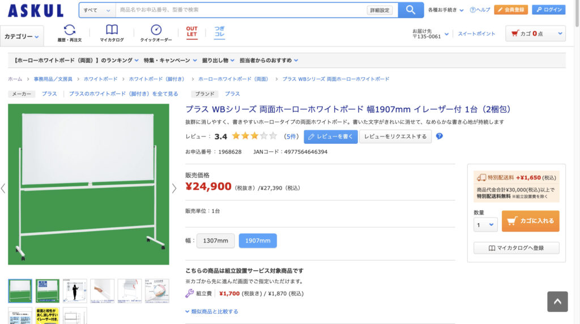Open My Catalog book icon

[x=112, y=33]
